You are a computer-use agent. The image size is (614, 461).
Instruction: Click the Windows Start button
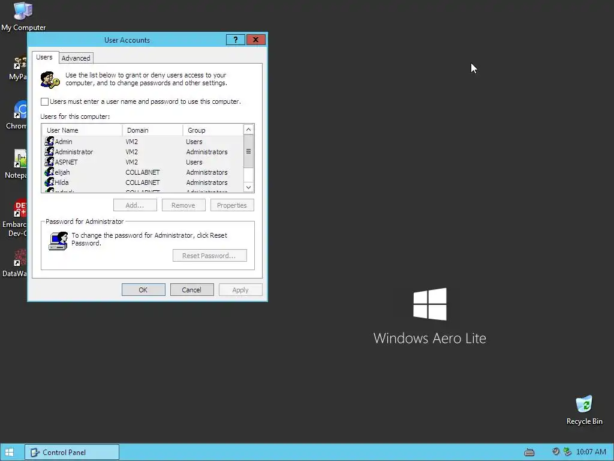pos(10,453)
